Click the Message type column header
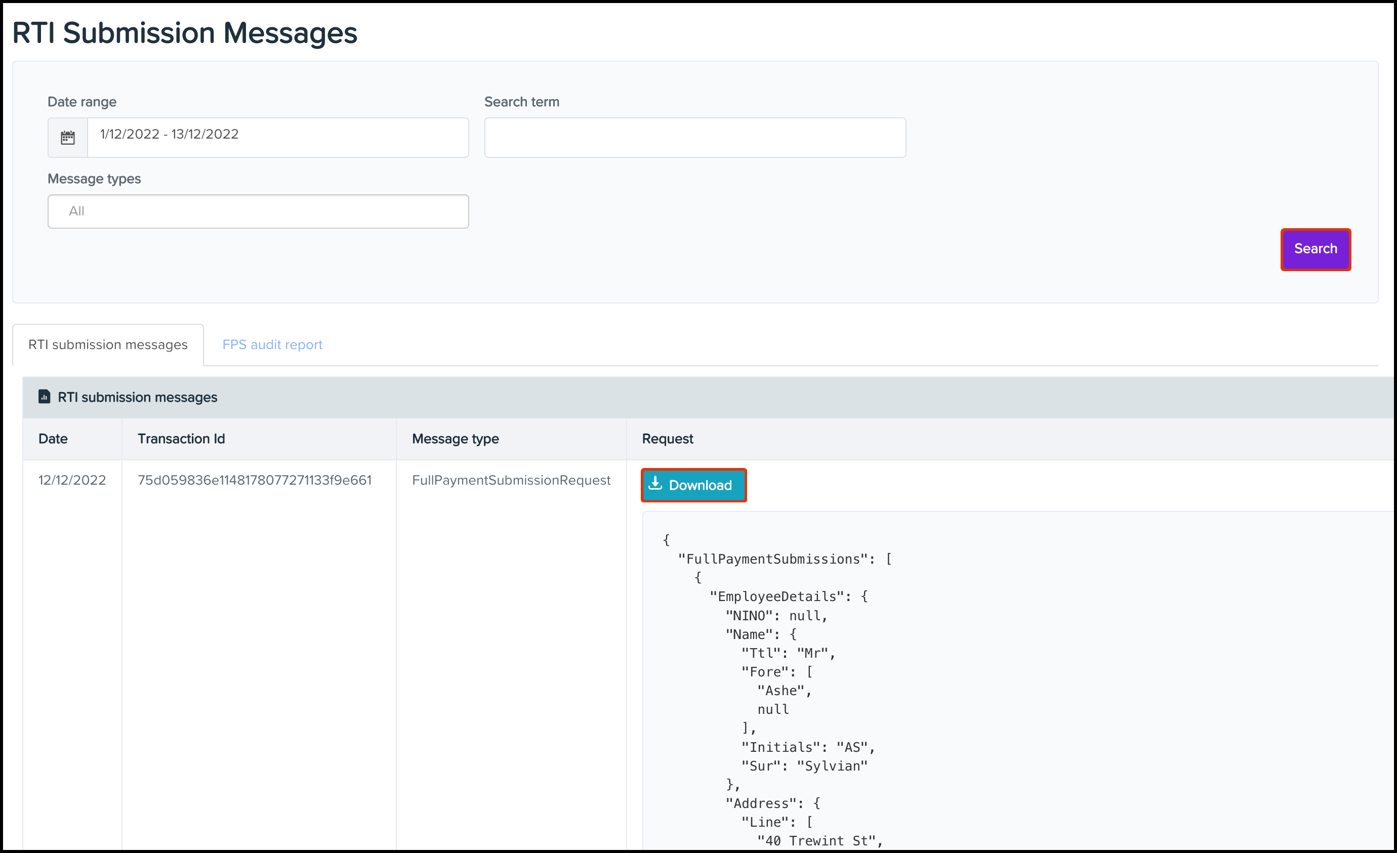Screen dimensions: 1397x853 455,439
